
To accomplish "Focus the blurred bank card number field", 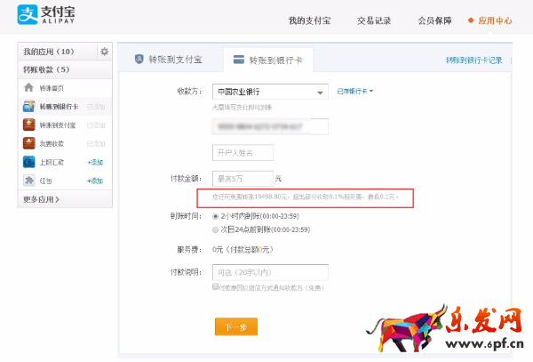I will click(x=270, y=126).
